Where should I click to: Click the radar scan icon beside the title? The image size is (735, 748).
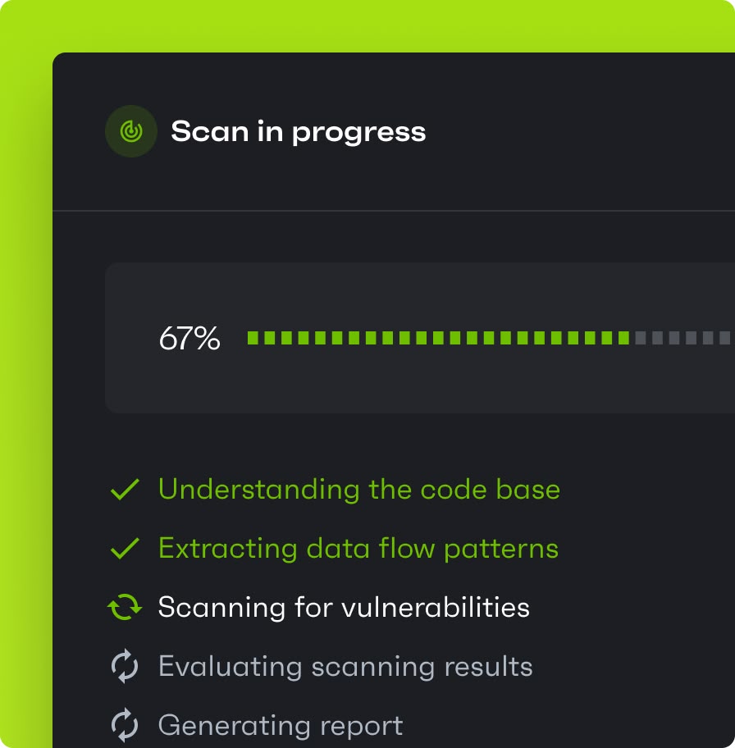point(131,131)
